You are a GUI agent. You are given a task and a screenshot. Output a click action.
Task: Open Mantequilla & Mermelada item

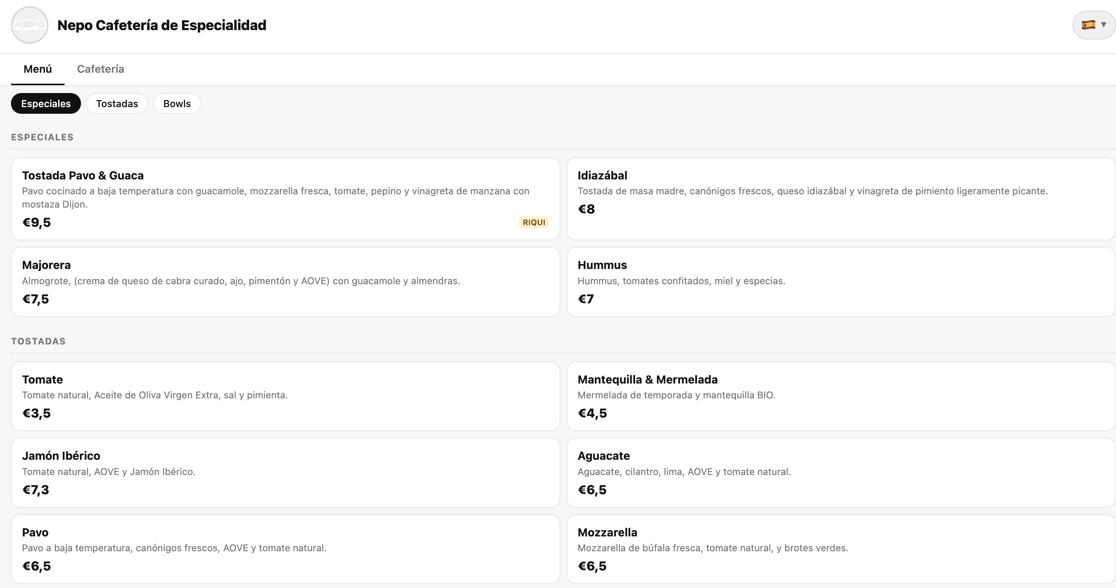(x=841, y=396)
